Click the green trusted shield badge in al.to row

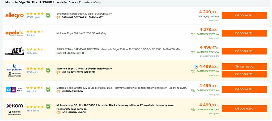point(48,89)
